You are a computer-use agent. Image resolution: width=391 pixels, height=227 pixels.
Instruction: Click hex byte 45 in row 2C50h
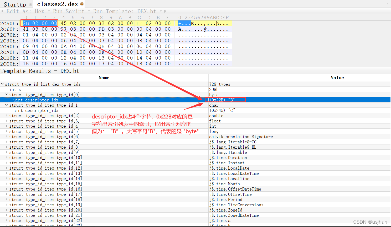pos(64,23)
